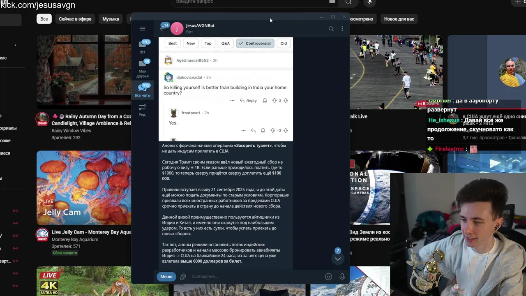Open frostpearl user profile
This screenshot has width=526, height=296.
(191, 113)
